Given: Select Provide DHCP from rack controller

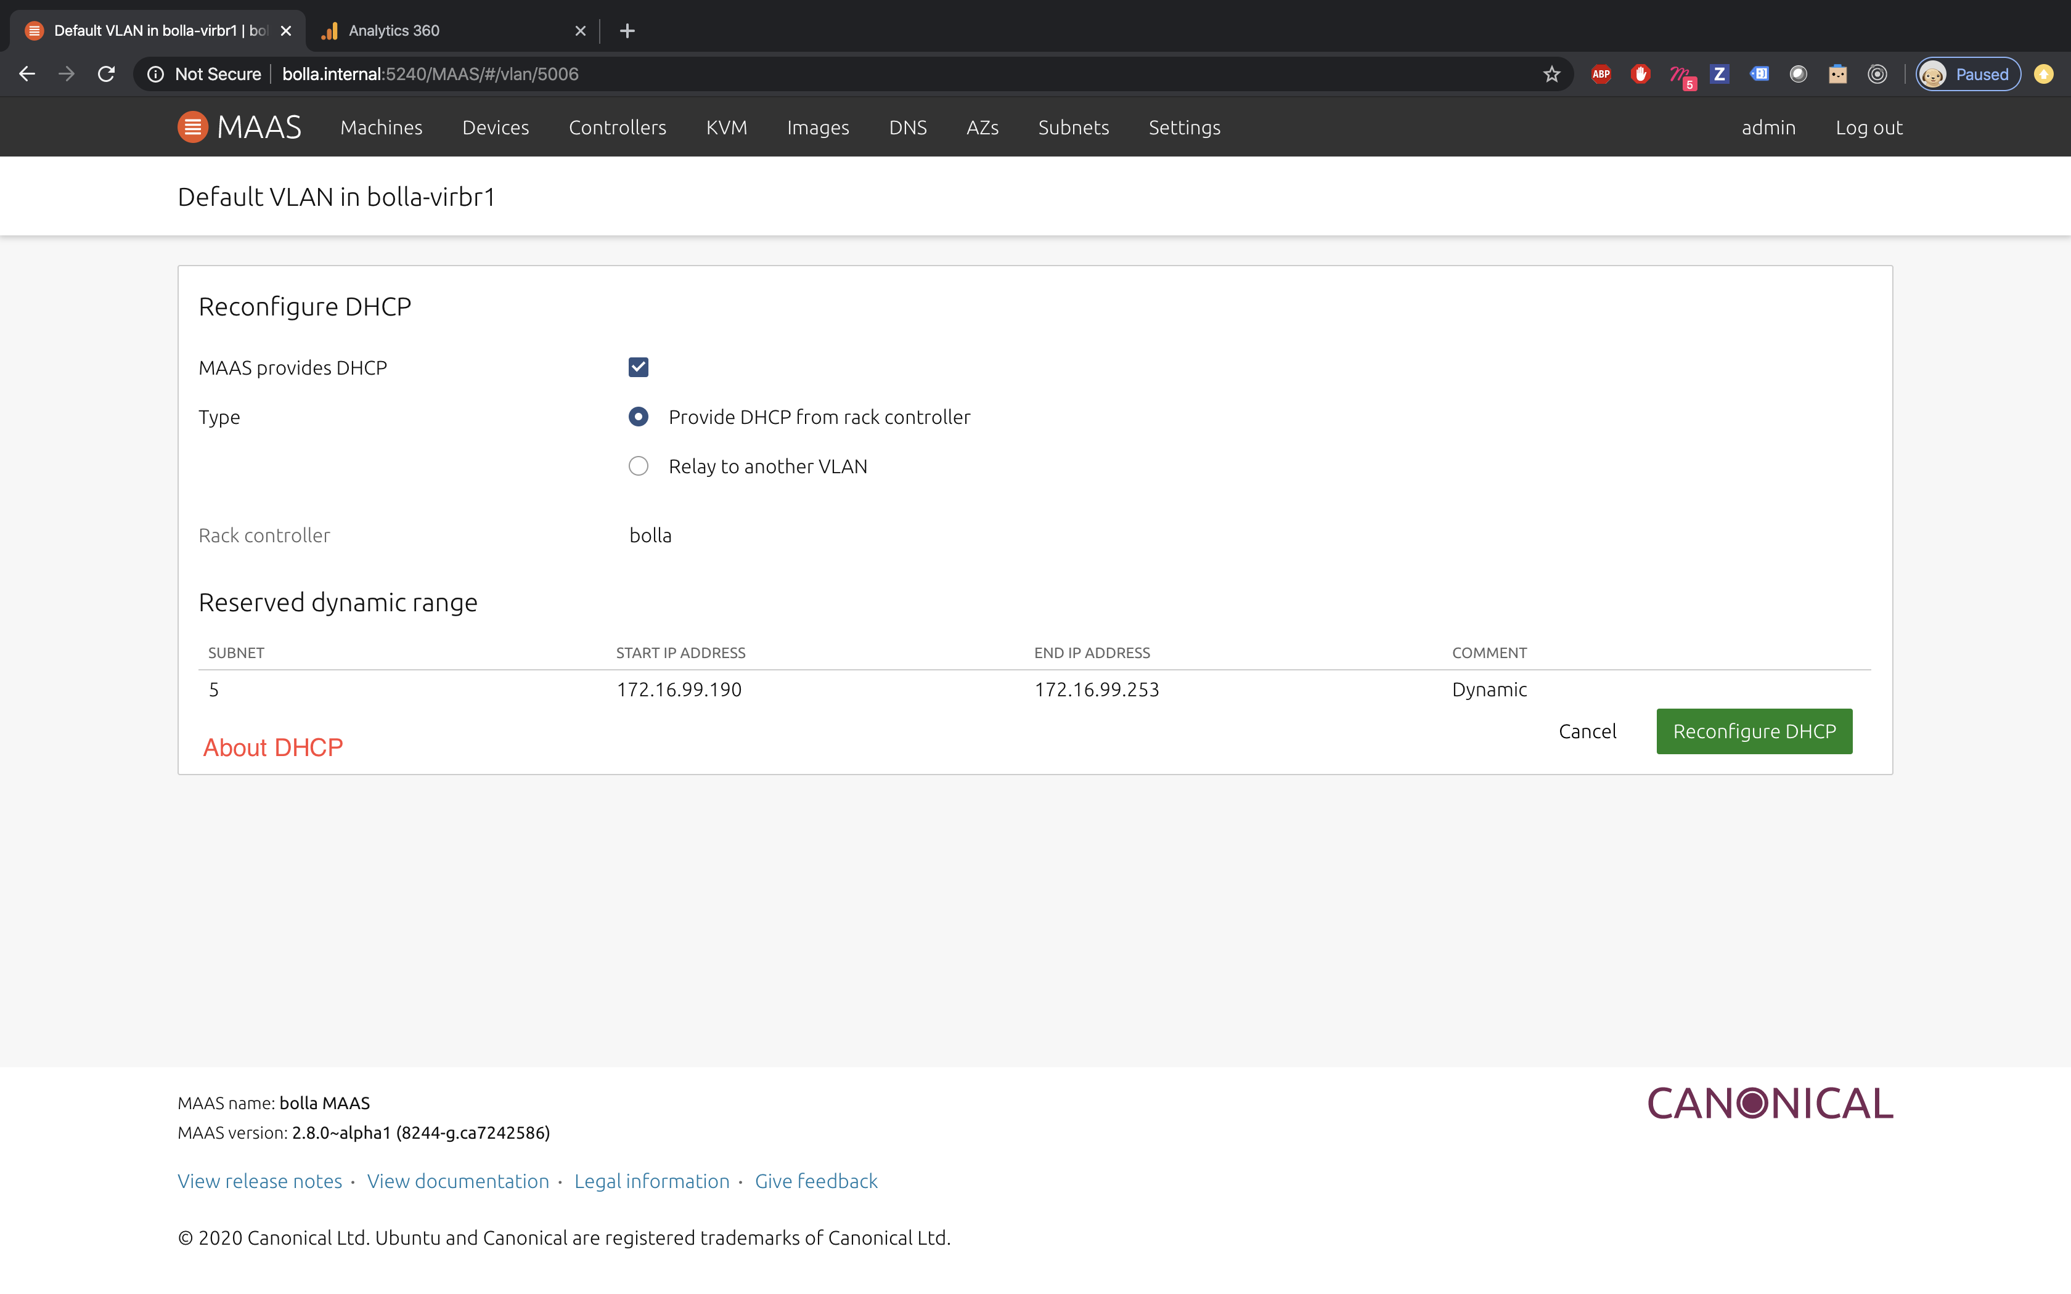Looking at the screenshot, I should click(x=639, y=417).
